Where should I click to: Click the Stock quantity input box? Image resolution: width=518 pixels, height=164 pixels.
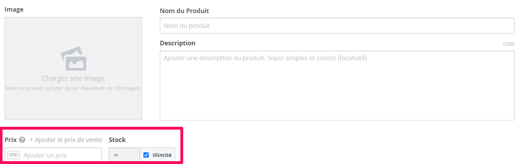124,155
